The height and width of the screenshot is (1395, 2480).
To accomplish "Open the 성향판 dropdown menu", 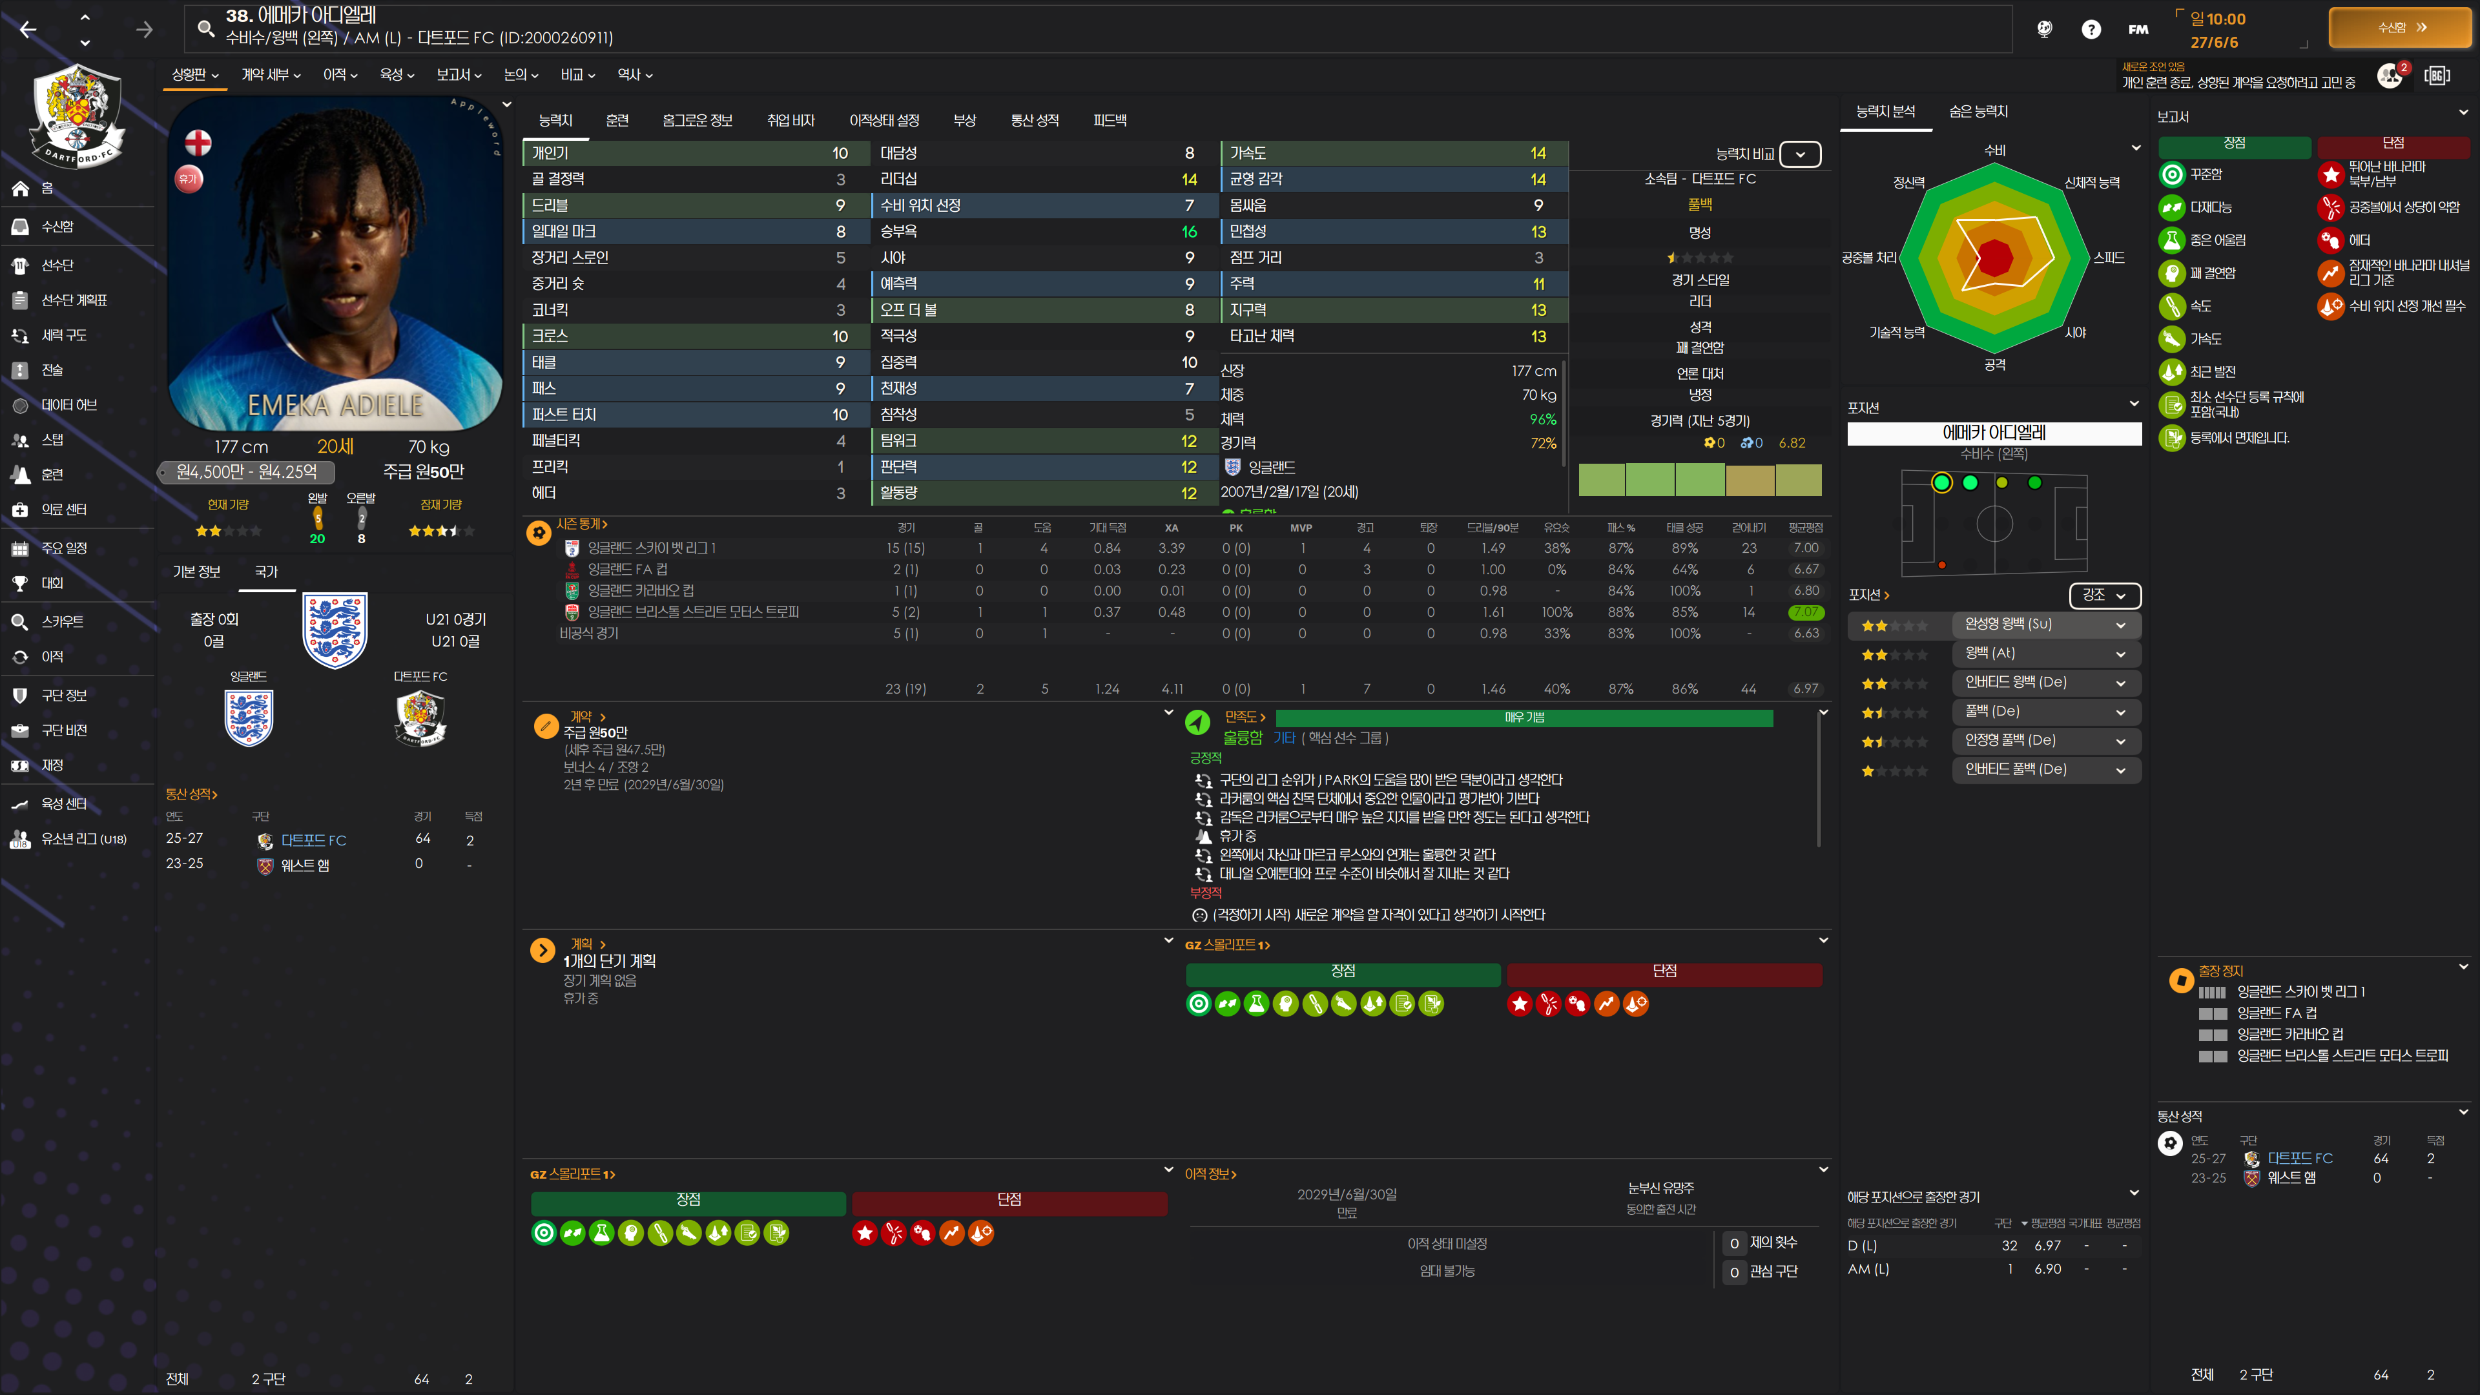I will pyautogui.click(x=196, y=75).
